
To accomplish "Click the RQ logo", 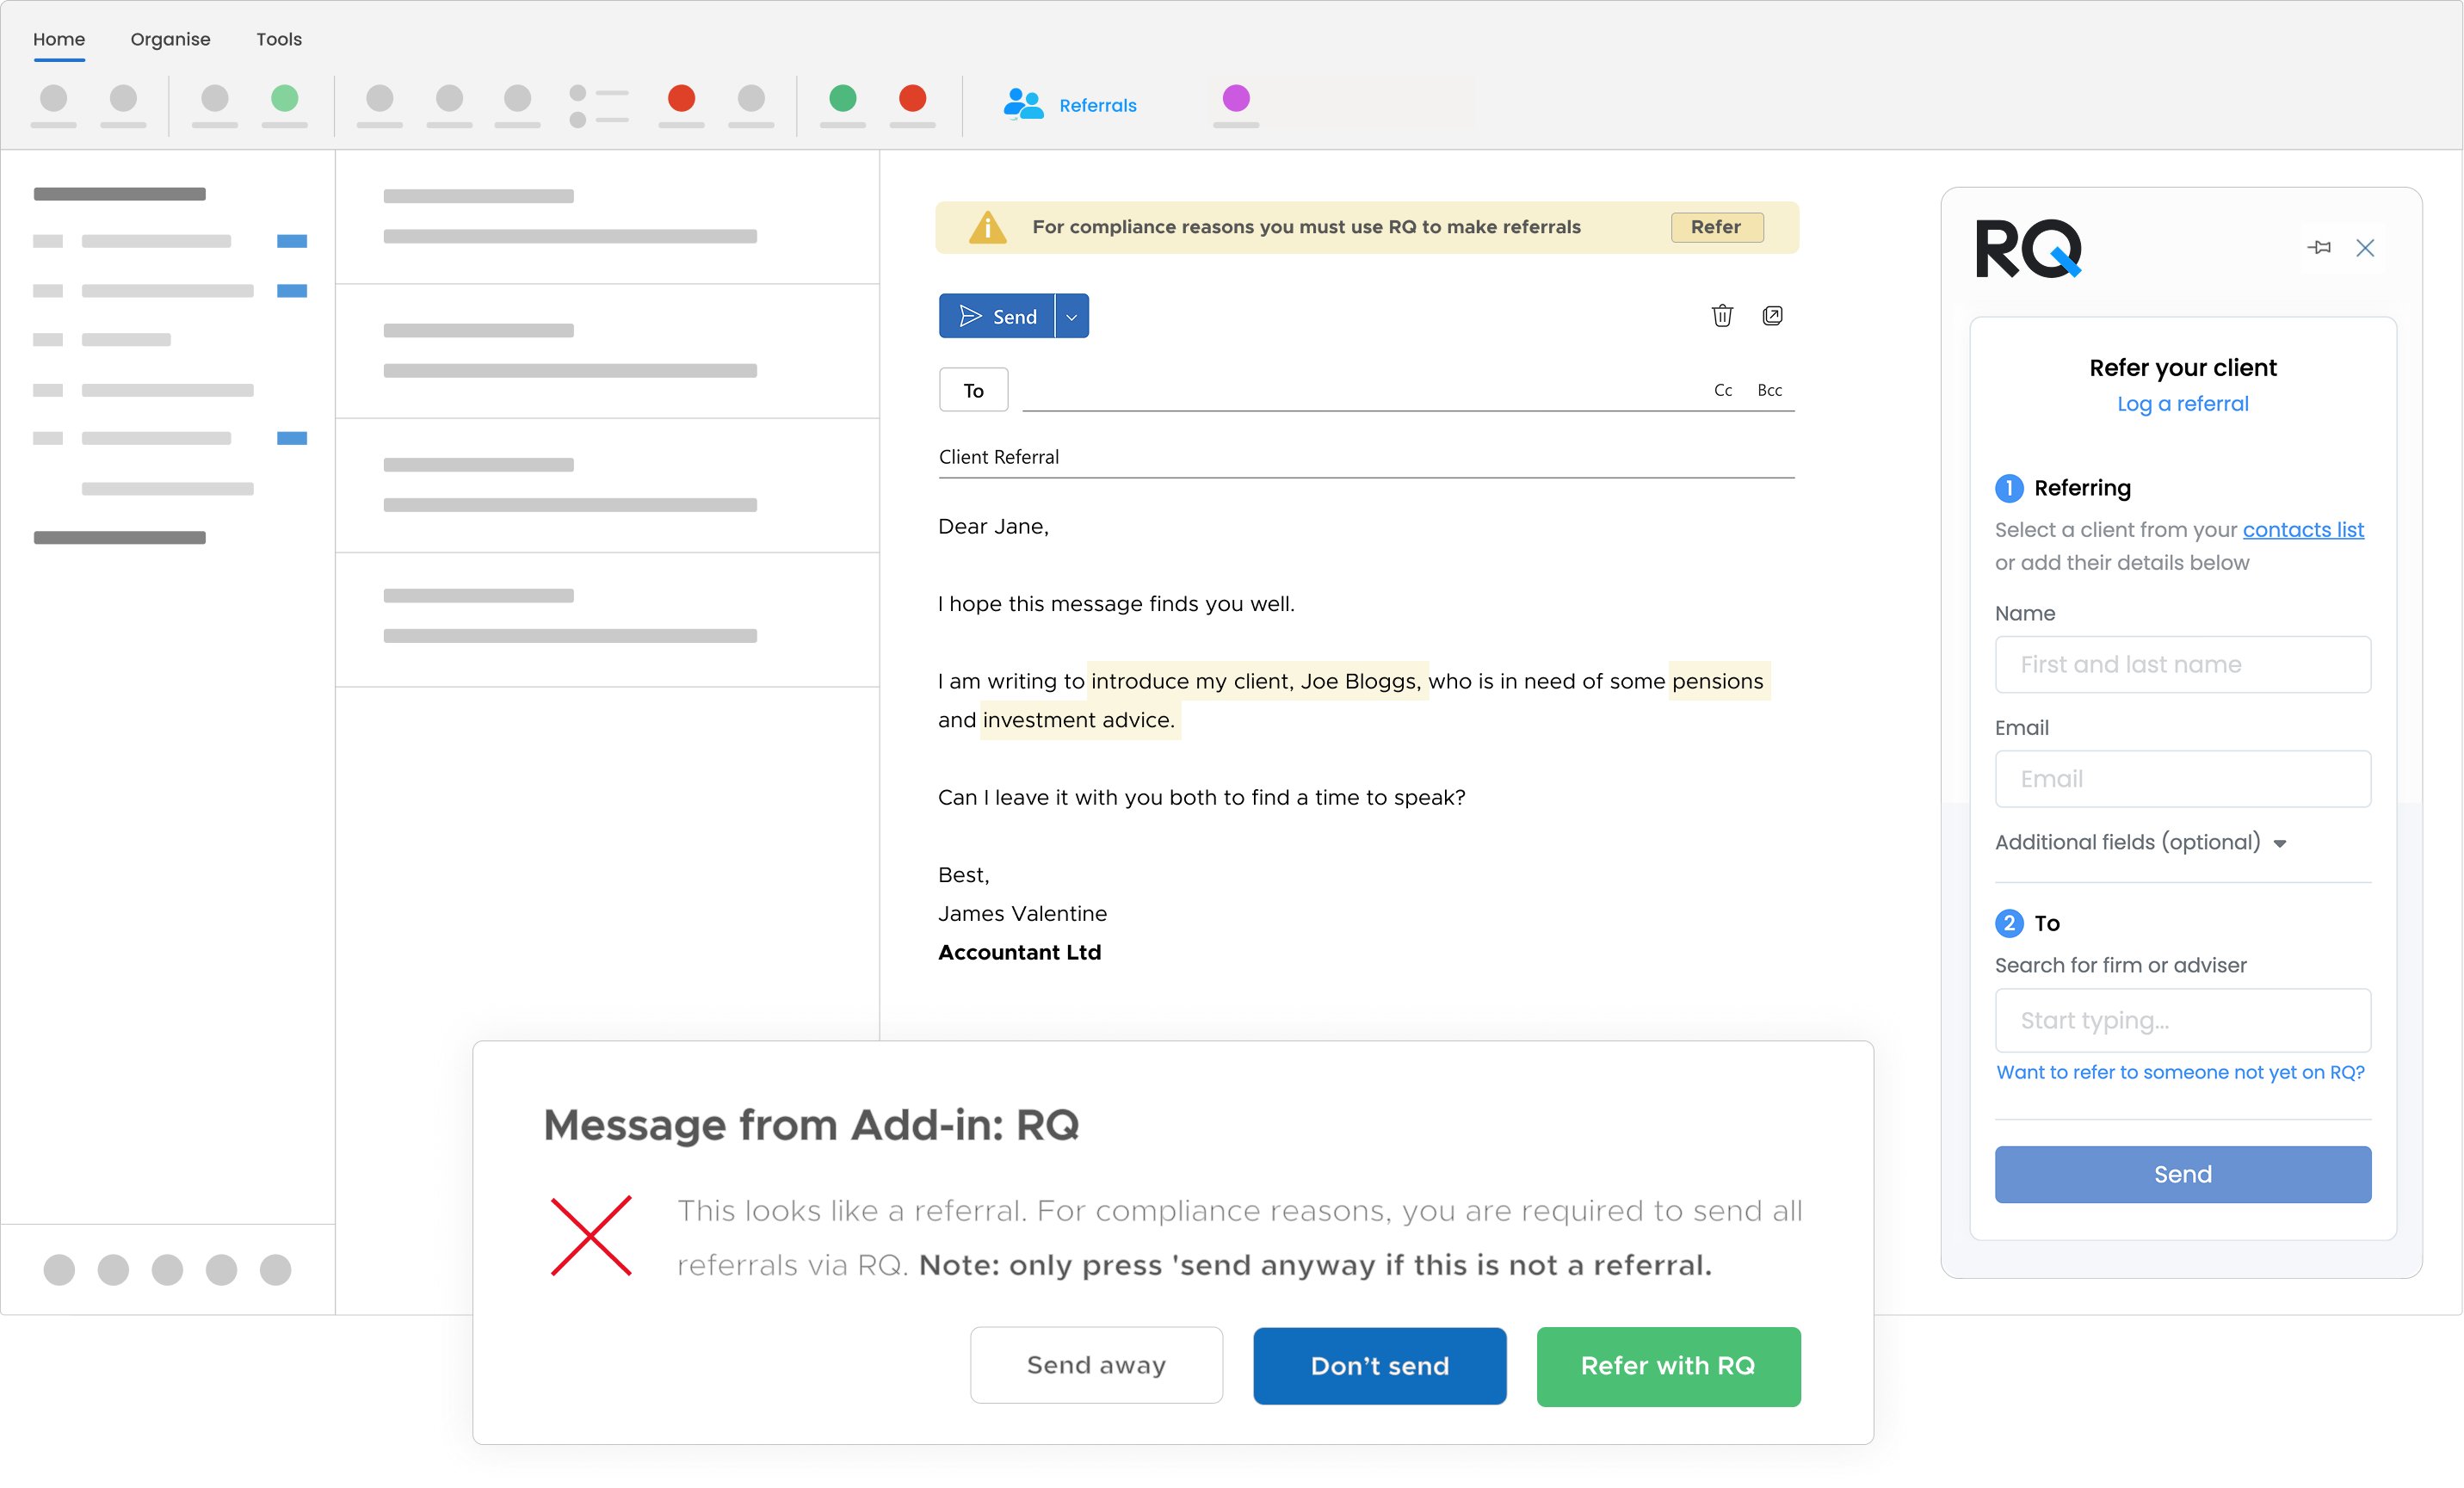I will [x=2028, y=248].
